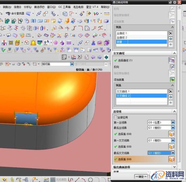This screenshot has width=186, height=182.
Task: Click select face cube icon for last cross string
Action: [172, 159]
